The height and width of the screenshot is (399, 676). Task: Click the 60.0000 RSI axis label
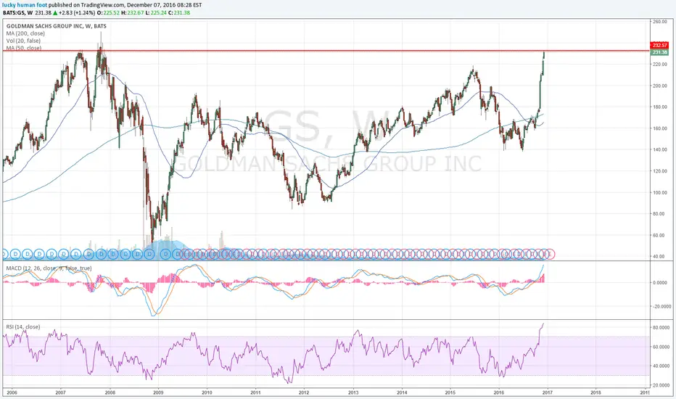point(660,347)
